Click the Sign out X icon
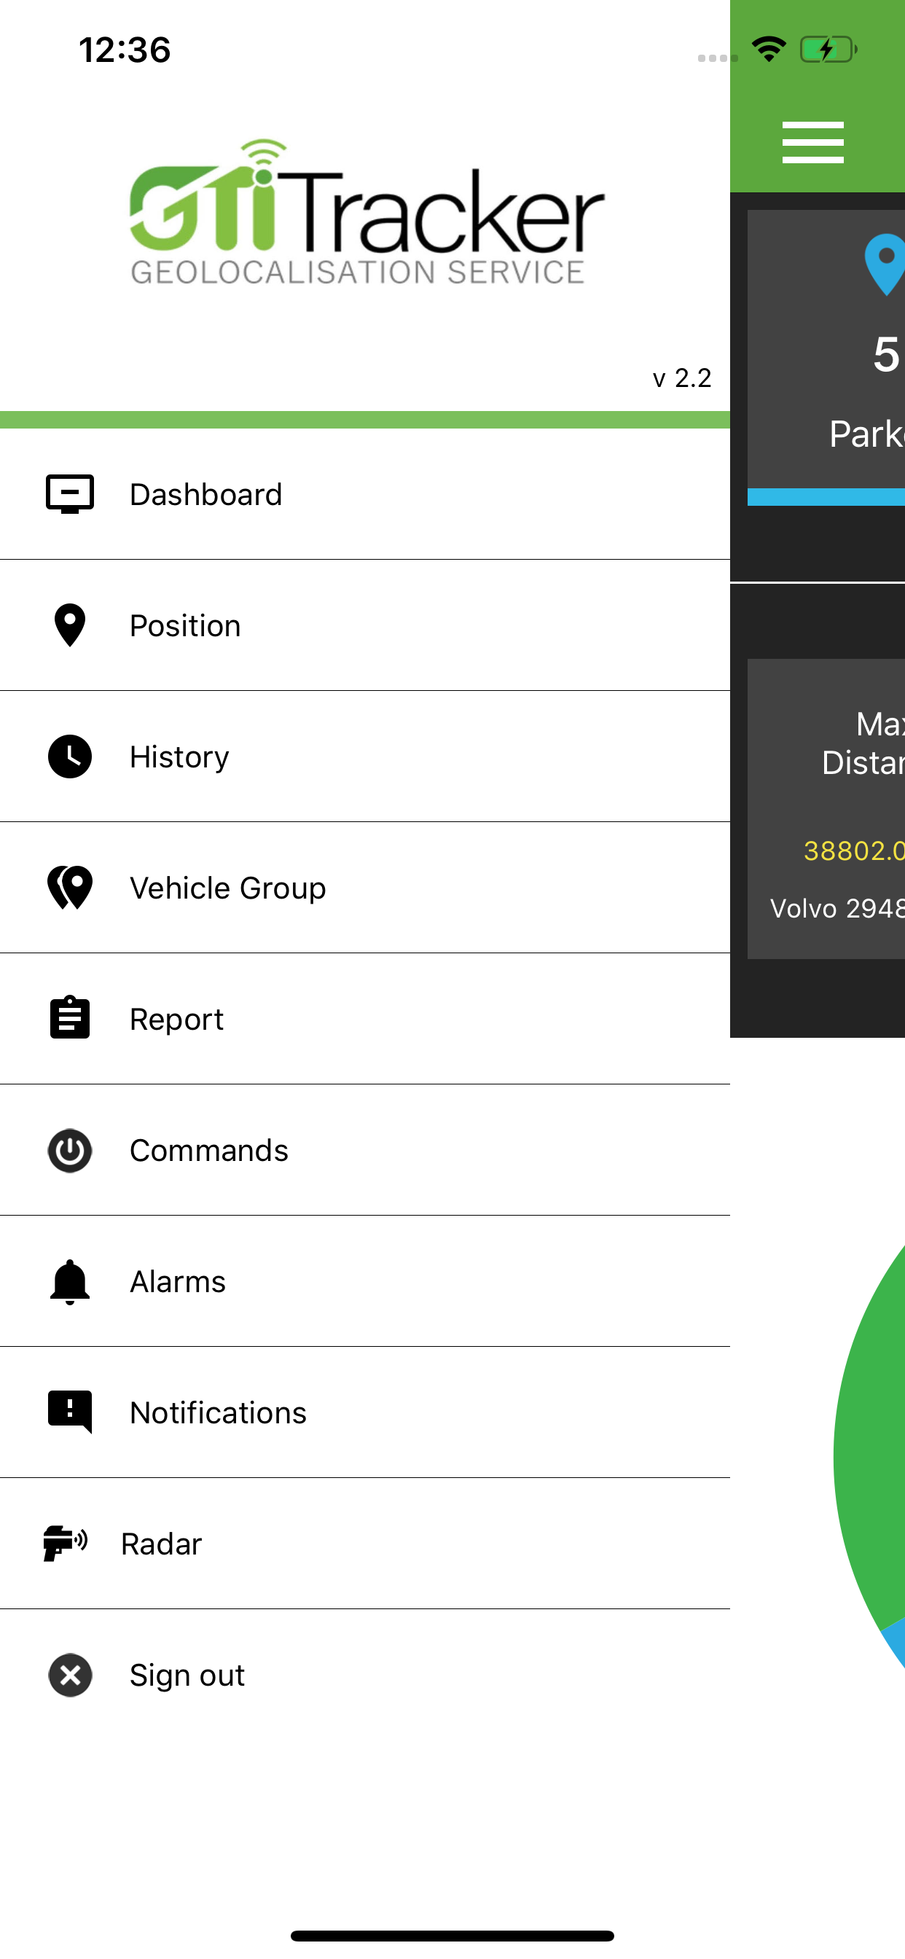 (x=70, y=1675)
